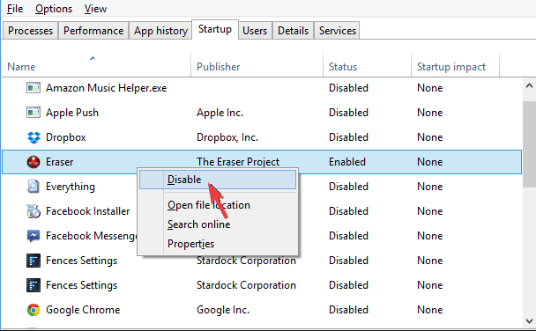Click the Apple Push icon

click(33, 113)
